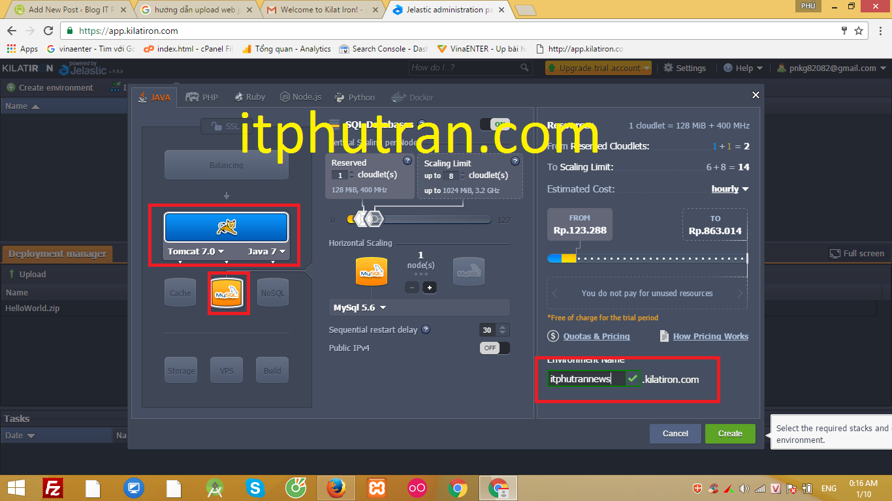Bookmark this page with star icon

click(859, 31)
